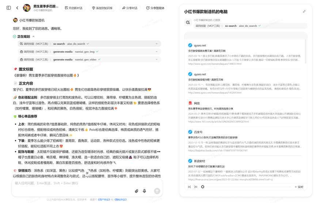Click the 实时 live indicator
The height and width of the screenshot is (203, 316).
pos(299,187)
